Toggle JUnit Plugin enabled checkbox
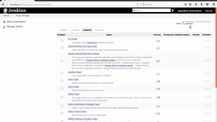This screenshot has width=217, height=122. tap(62, 81)
